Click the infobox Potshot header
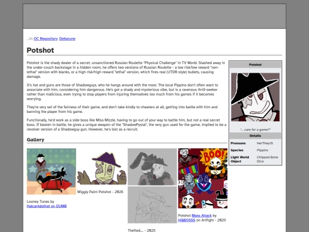 click(x=255, y=65)
